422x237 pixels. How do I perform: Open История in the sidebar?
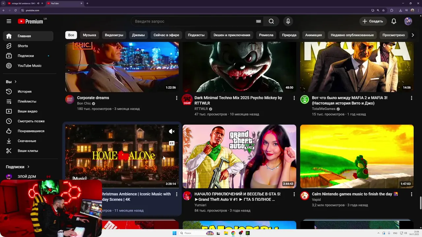point(28,92)
